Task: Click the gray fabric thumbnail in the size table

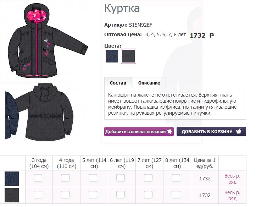Action: coord(12,195)
